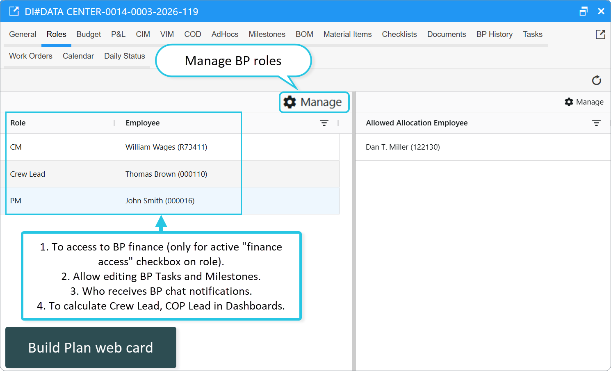Select the Tasks tab
The width and height of the screenshot is (611, 371).
[x=532, y=34]
